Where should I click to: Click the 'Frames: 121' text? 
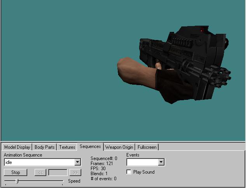click(102, 164)
